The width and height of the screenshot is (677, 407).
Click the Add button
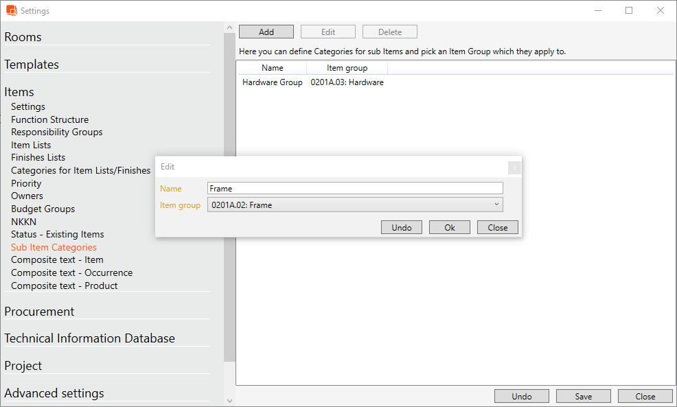pos(266,32)
